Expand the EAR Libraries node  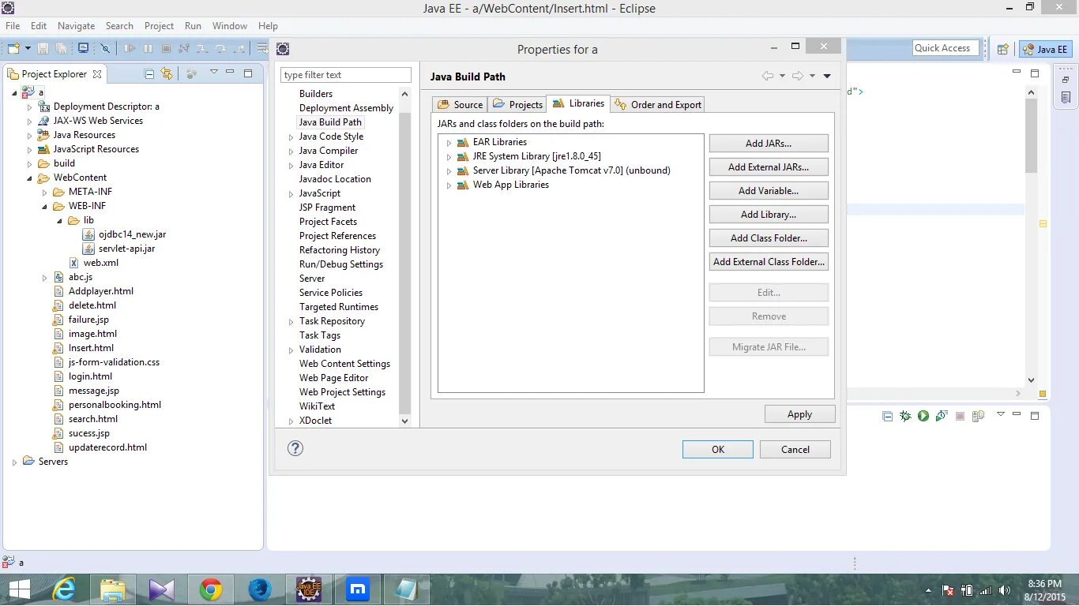coord(449,143)
